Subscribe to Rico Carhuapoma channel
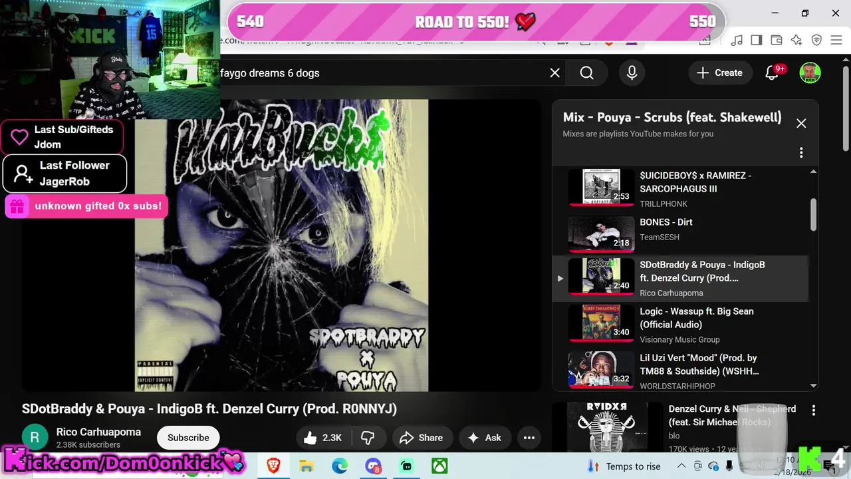Screen dimensions: 851x479 (188, 438)
